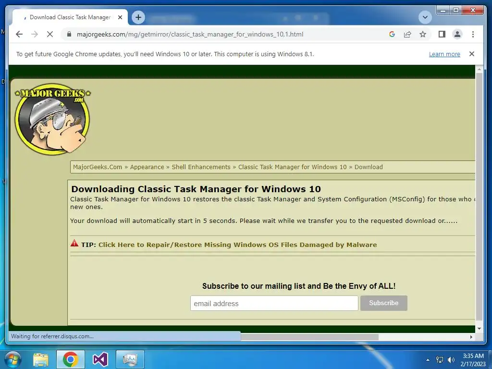Click the forward navigation arrow
The height and width of the screenshot is (369, 492).
(35, 34)
